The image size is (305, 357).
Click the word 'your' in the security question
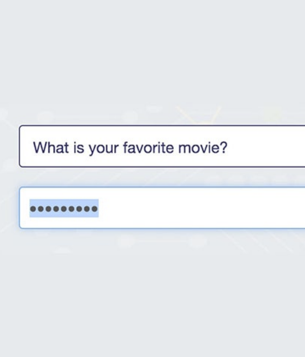(x=103, y=149)
